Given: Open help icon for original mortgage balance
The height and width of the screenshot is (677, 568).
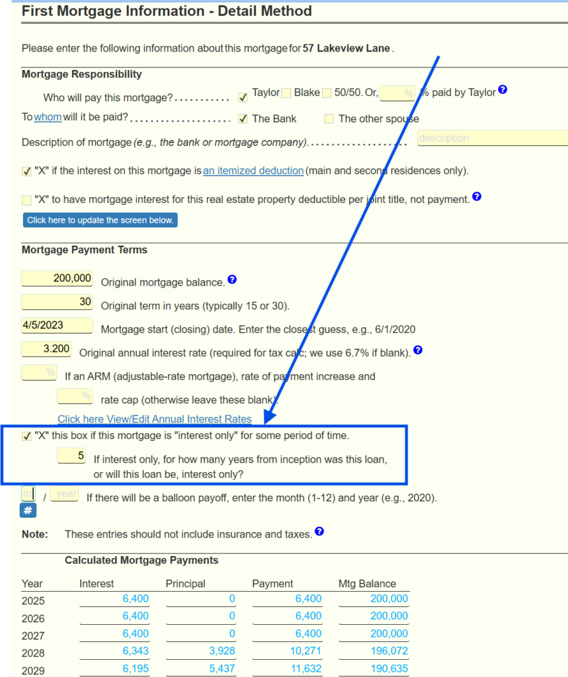Looking at the screenshot, I should coord(232,280).
